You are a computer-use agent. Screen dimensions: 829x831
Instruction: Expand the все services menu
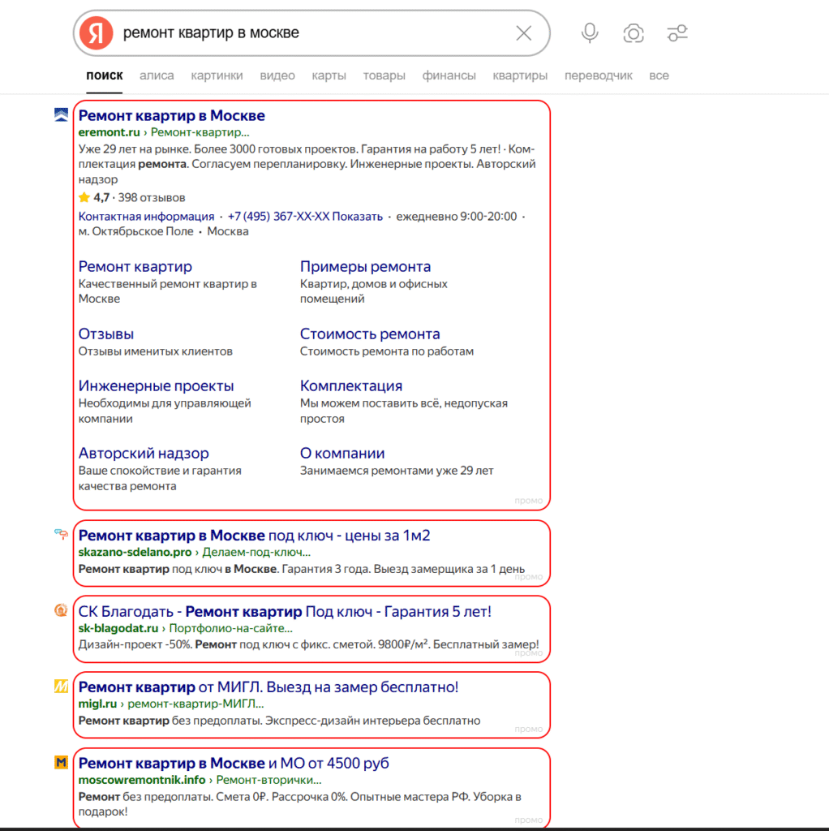coord(659,75)
